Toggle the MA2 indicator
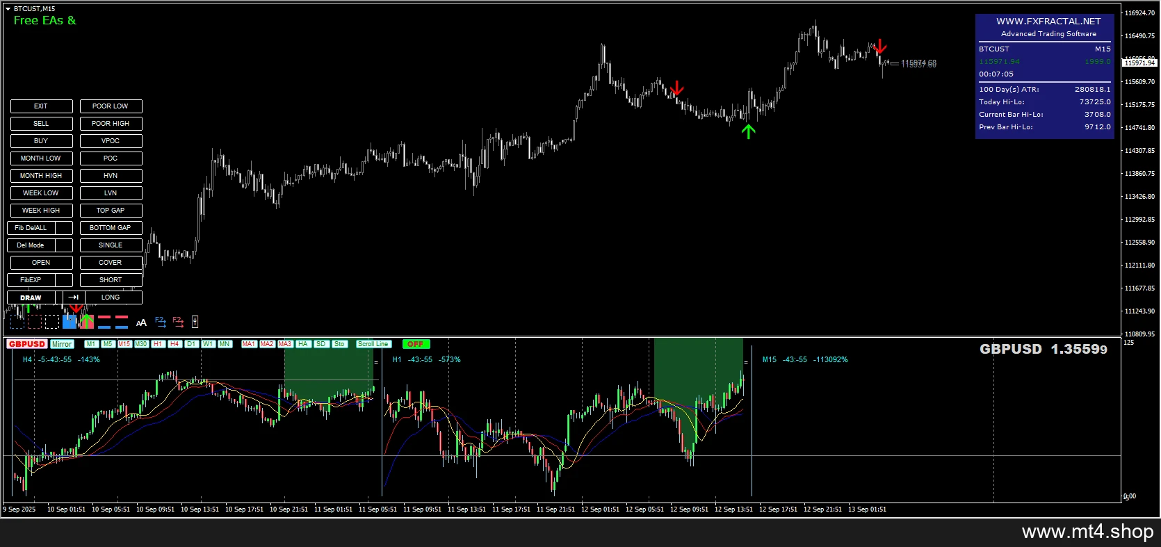The width and height of the screenshot is (1161, 547). (x=267, y=344)
